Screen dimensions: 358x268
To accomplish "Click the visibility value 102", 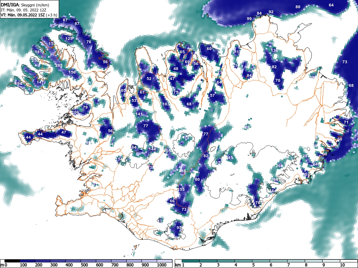I will pos(306,174).
